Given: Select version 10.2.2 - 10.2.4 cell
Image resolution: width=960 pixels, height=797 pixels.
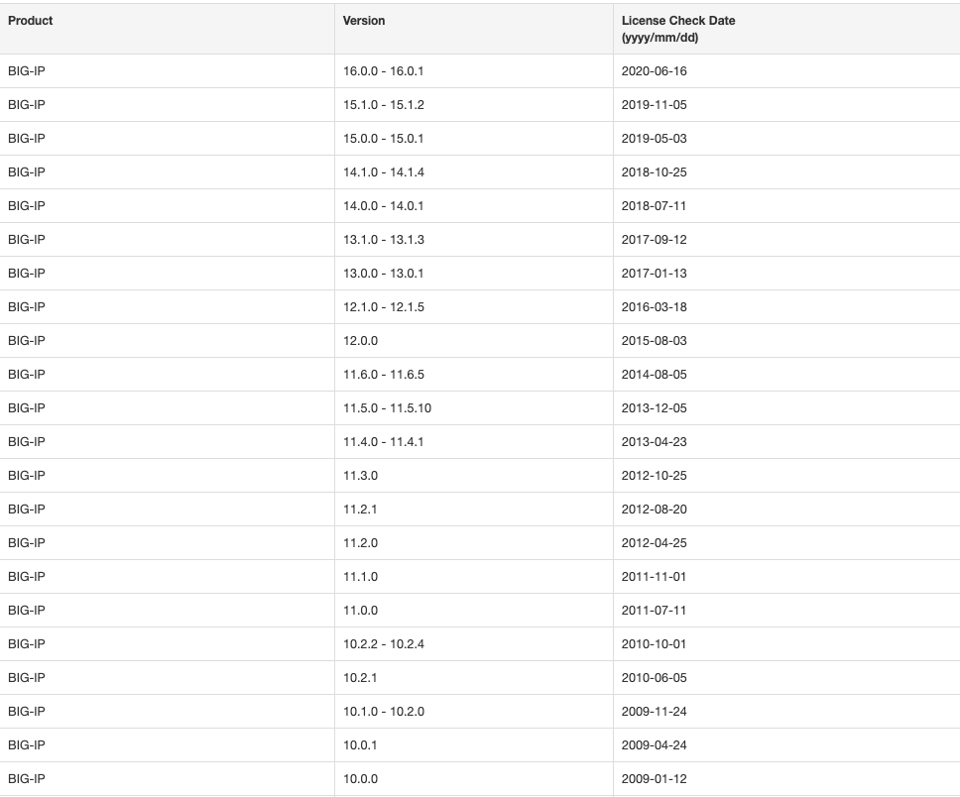Looking at the screenshot, I should (384, 644).
